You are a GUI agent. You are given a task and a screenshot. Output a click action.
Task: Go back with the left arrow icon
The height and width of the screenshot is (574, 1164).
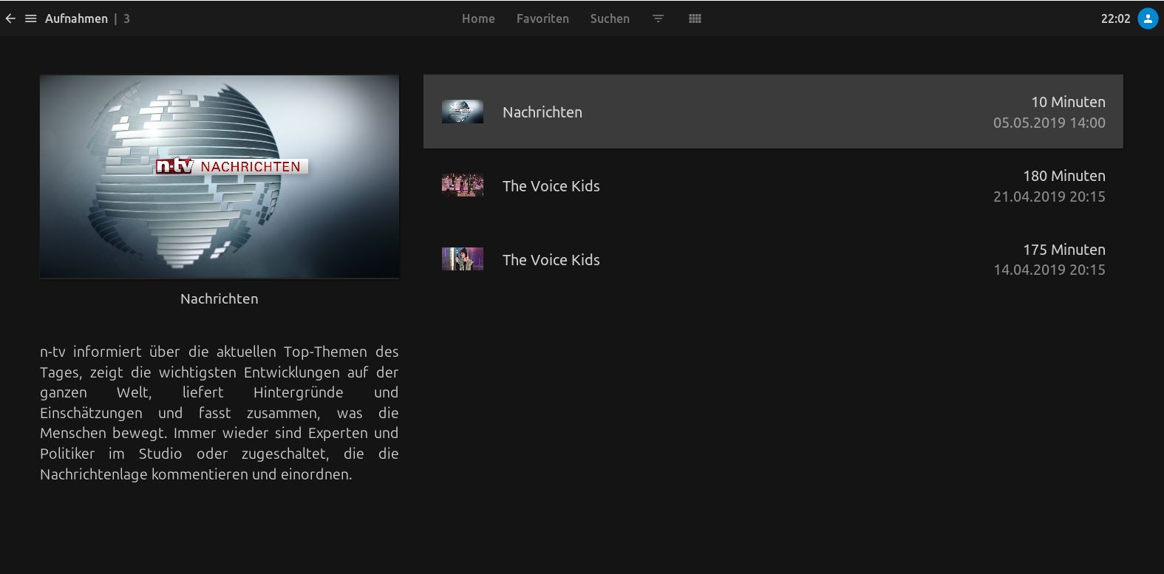[x=10, y=18]
